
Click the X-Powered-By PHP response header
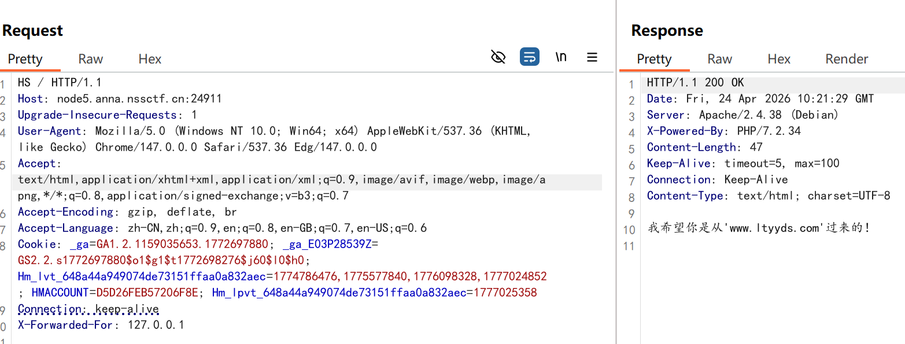pos(723,131)
